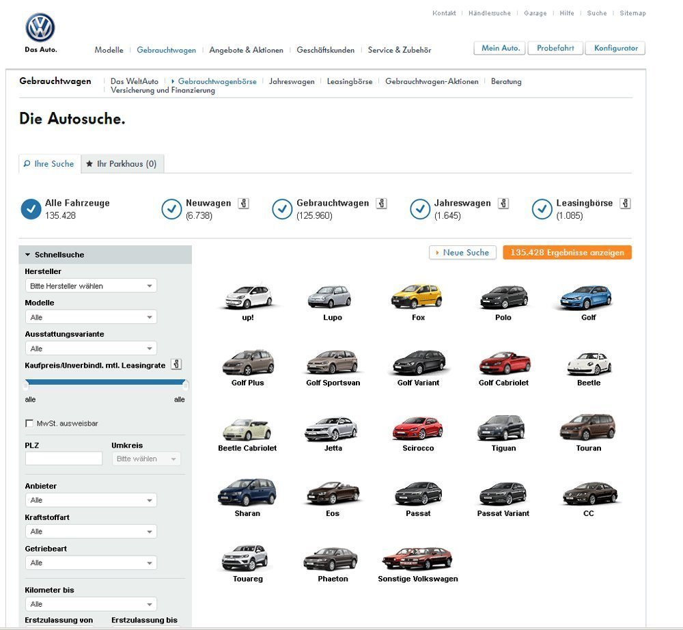683x630 pixels.
Task: Click the Neue Suche button
Action: click(x=462, y=253)
